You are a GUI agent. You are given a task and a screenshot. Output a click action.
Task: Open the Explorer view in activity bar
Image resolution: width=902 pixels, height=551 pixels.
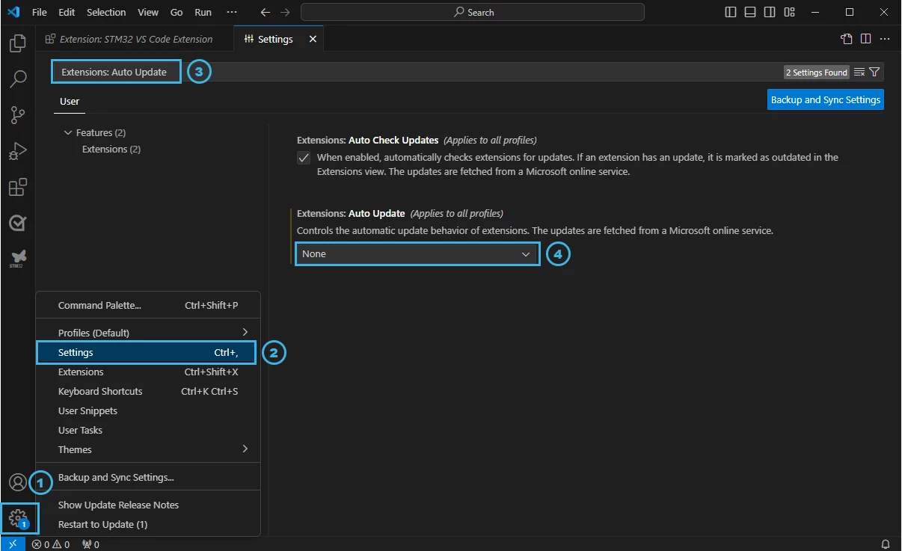coord(18,43)
